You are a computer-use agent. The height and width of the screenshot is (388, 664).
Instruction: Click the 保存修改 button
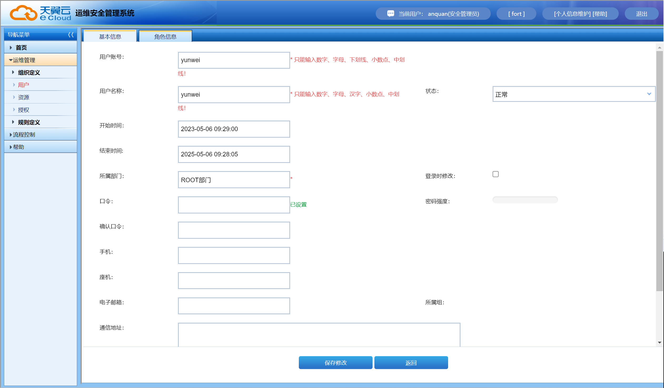click(335, 363)
